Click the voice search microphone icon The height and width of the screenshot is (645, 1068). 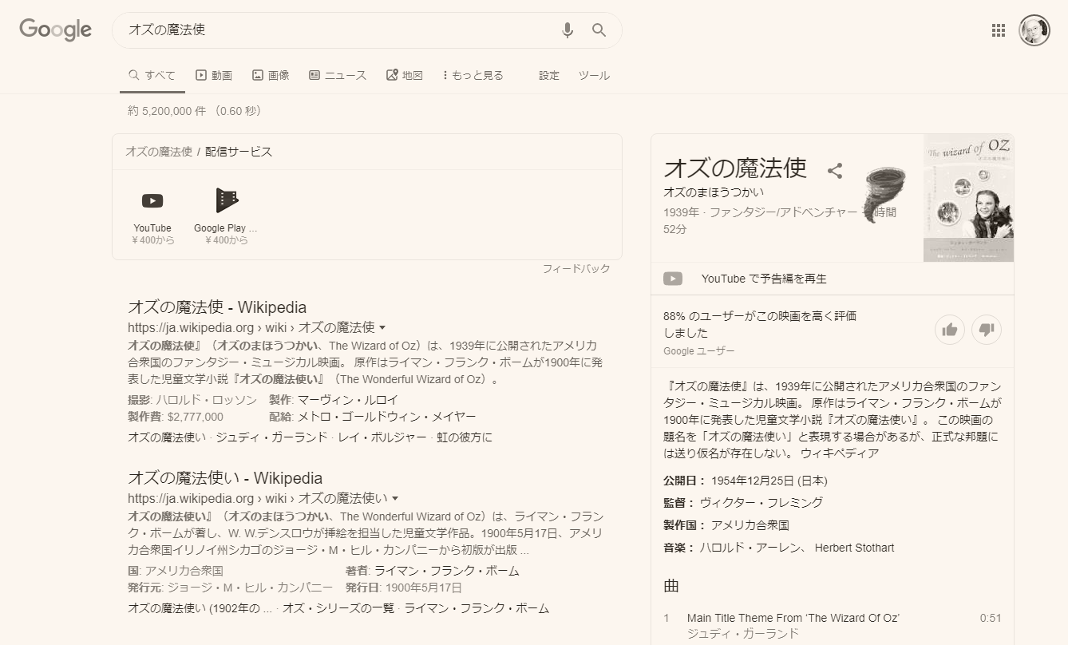pos(568,30)
